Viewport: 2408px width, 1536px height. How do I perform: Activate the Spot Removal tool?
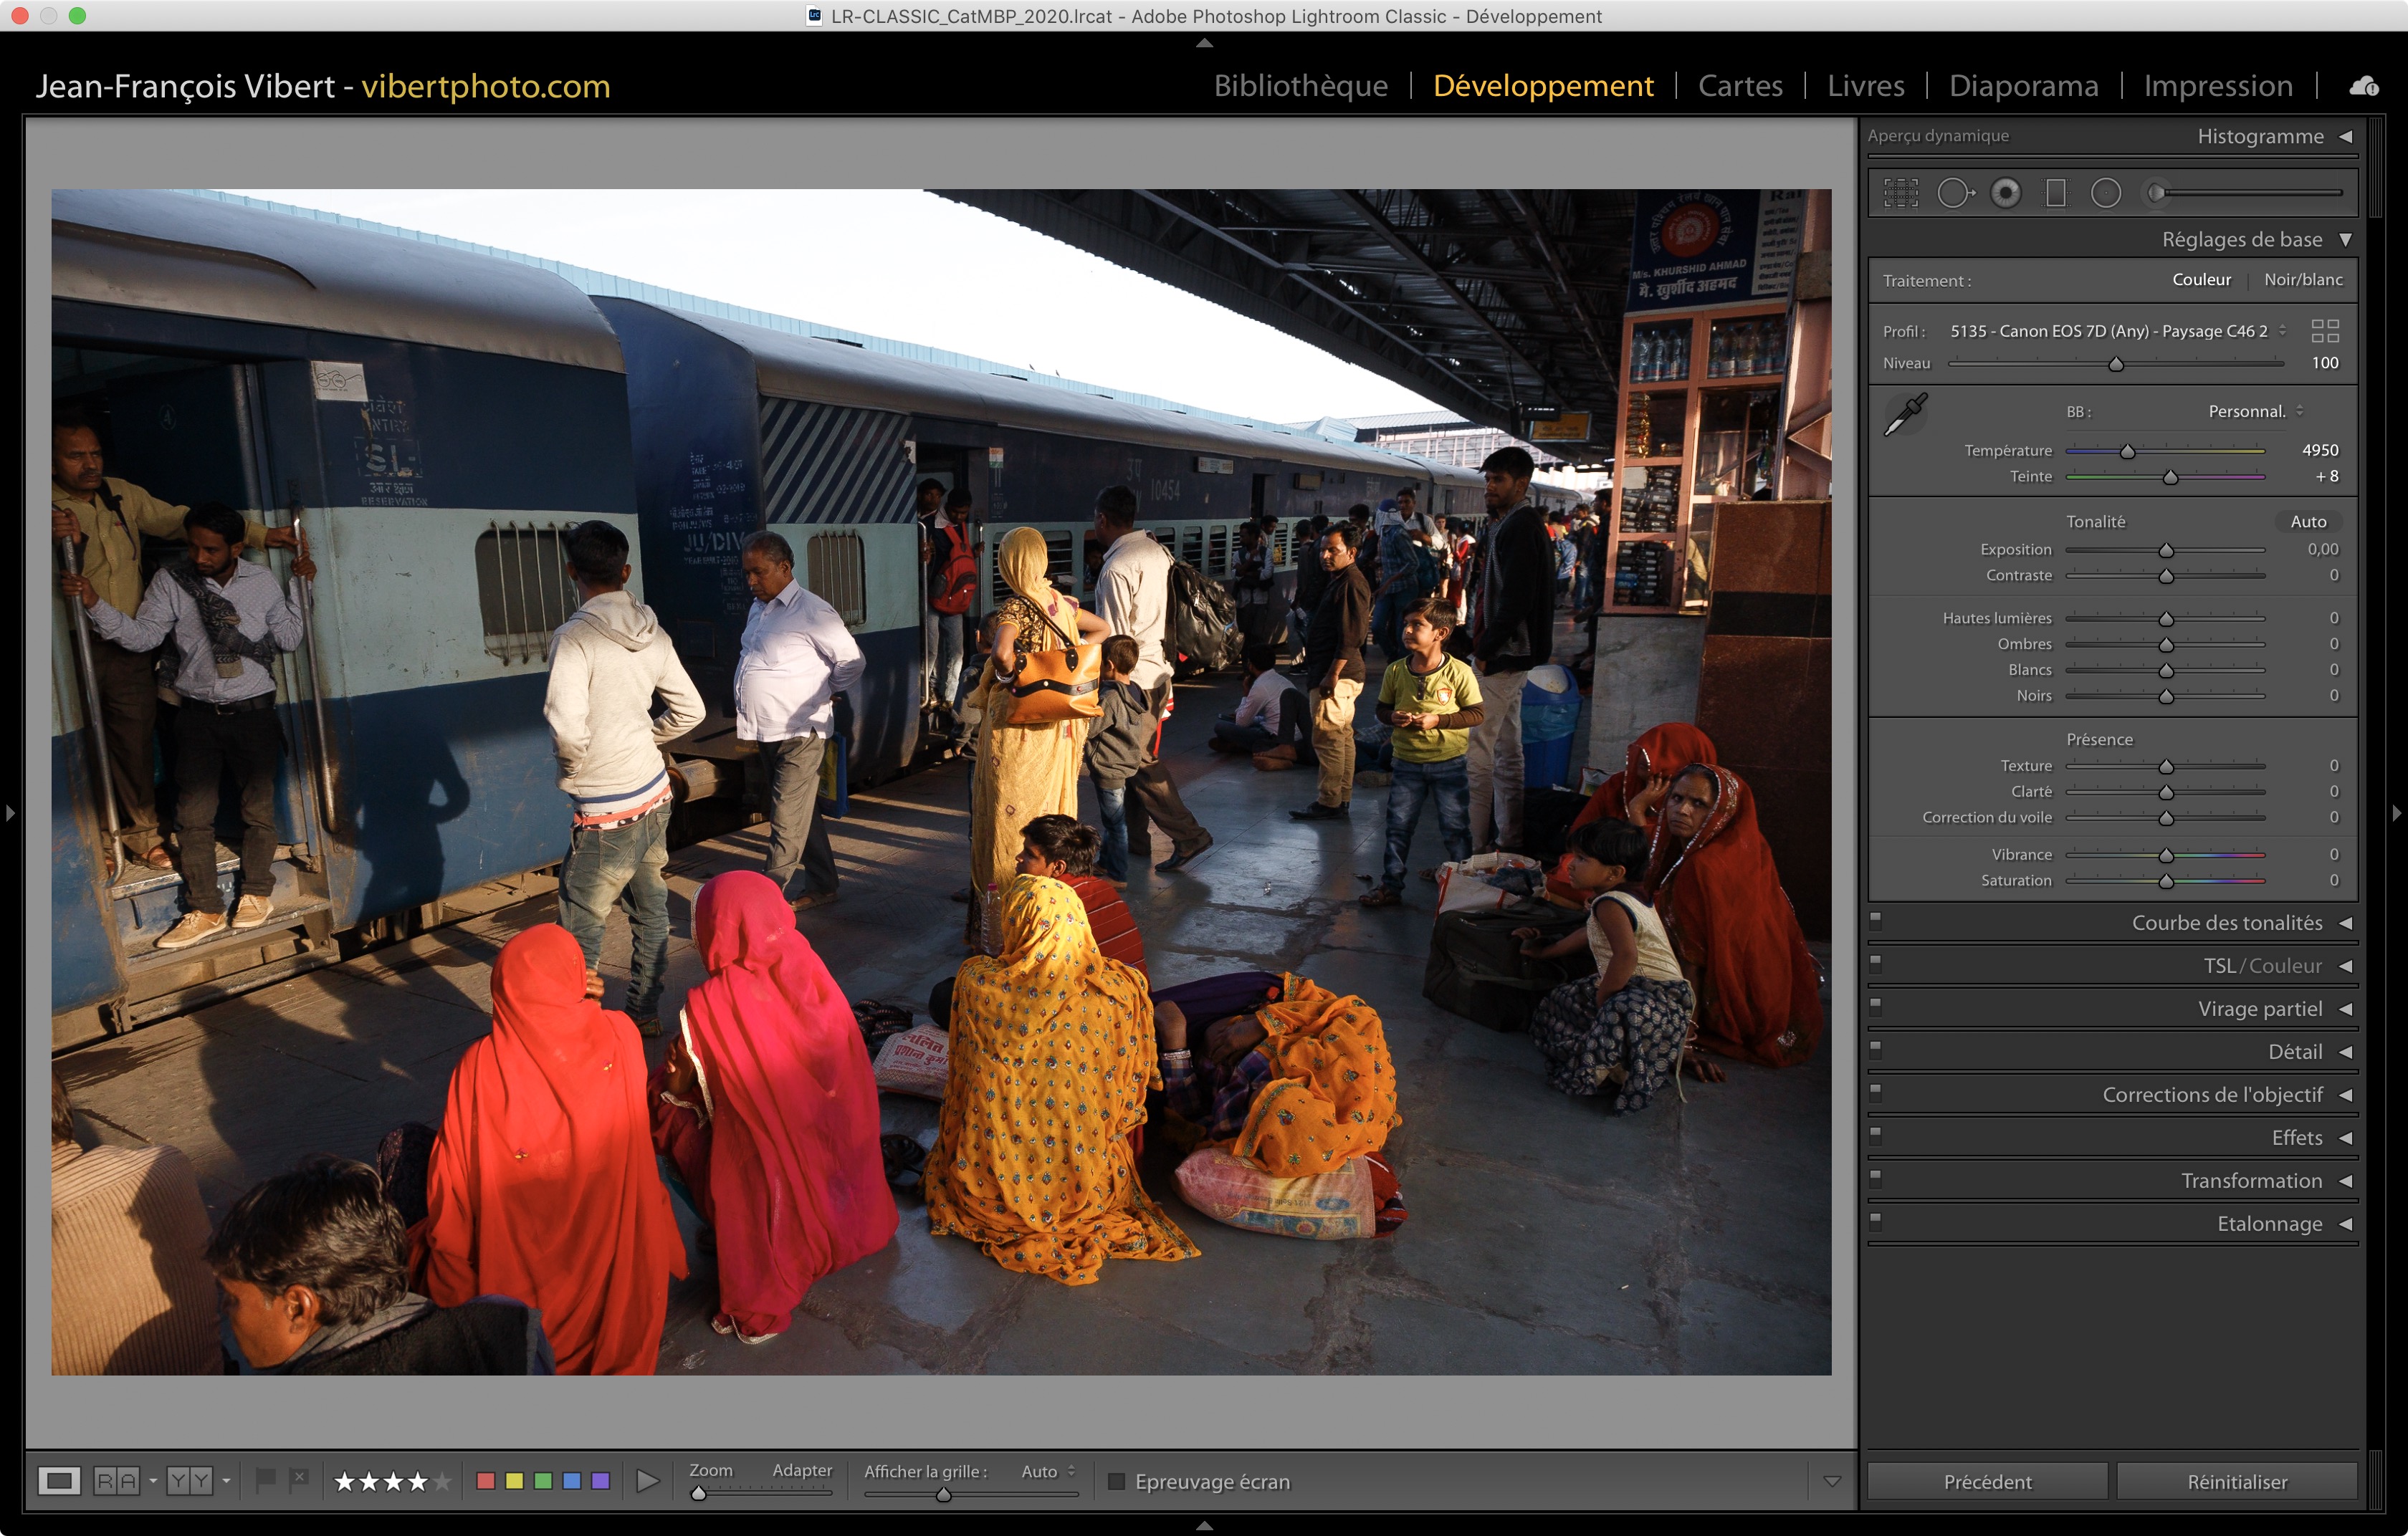click(x=1954, y=193)
